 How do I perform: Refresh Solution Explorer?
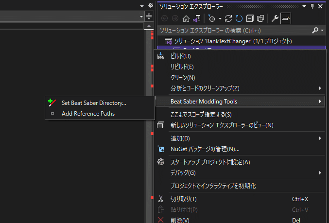(x=239, y=18)
